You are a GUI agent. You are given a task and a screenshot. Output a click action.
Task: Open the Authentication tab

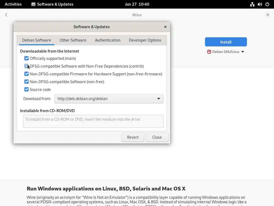108,40
